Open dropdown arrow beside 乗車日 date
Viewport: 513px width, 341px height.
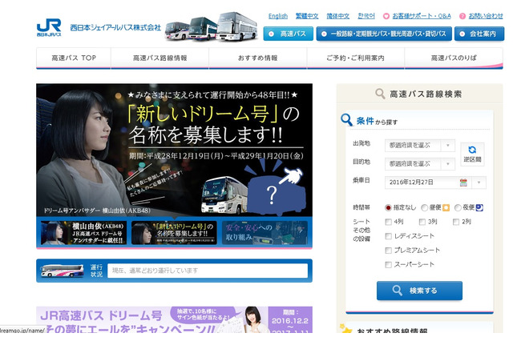pyautogui.click(x=479, y=183)
